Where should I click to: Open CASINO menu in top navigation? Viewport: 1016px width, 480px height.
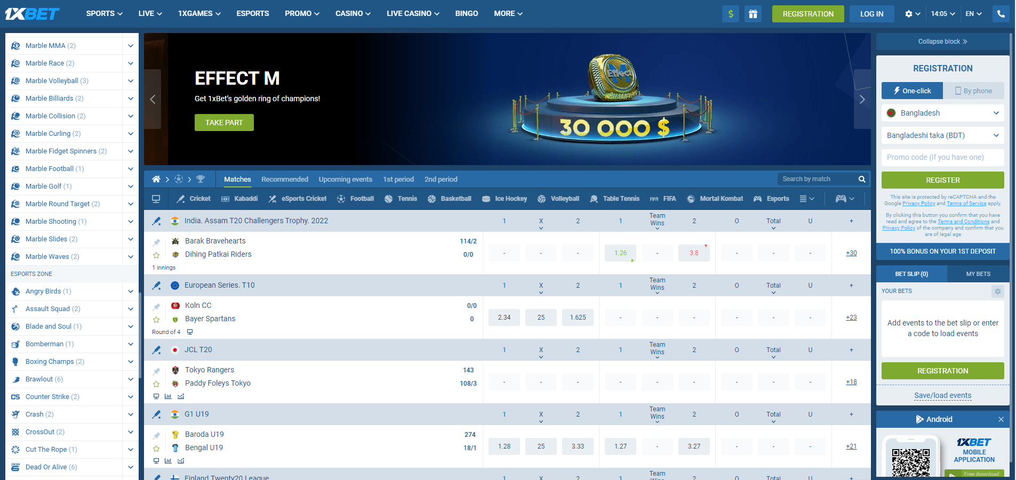353,13
